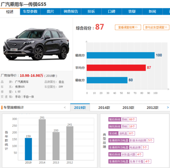Click the vehicle type value SUV
Image resolution: width=170 pixels, height=168 pixels.
[61, 87]
